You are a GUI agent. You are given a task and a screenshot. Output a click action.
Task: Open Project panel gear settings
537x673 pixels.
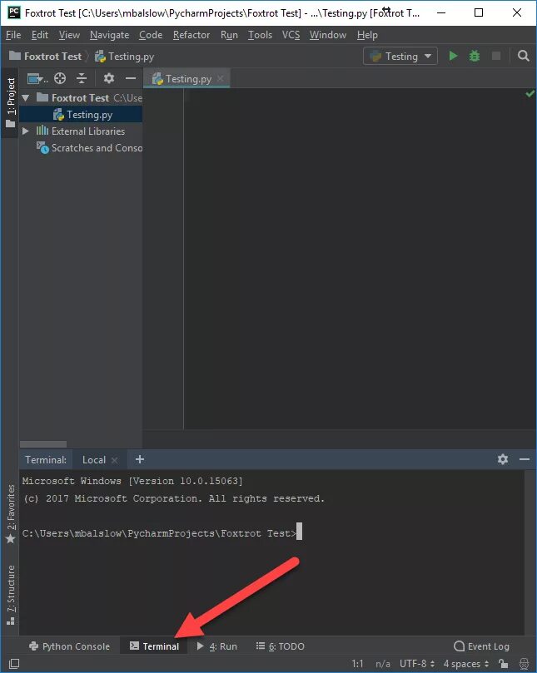click(109, 78)
